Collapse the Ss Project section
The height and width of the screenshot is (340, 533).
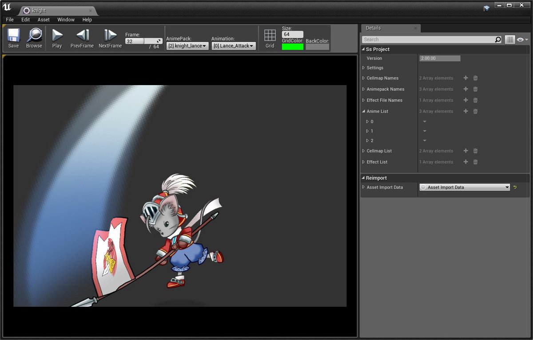click(x=363, y=49)
